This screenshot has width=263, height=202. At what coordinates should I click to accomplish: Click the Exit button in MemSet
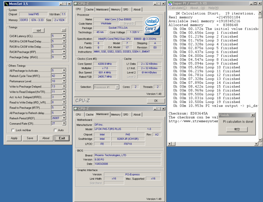pos(62,138)
